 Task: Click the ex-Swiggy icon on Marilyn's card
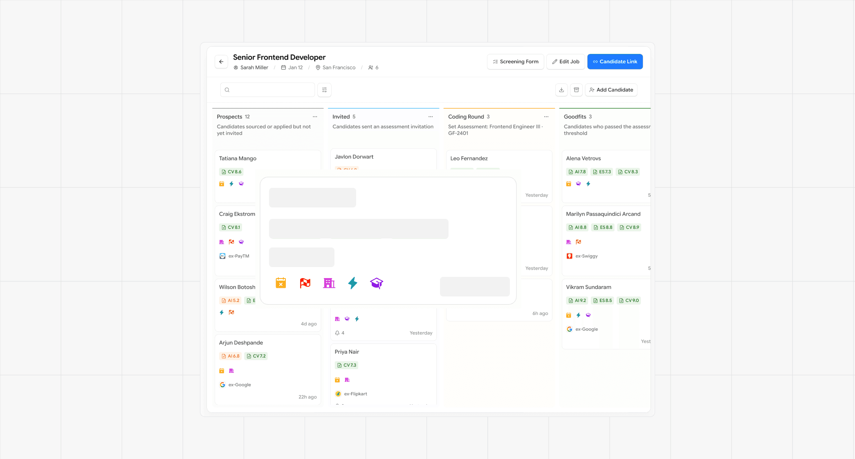pos(569,256)
